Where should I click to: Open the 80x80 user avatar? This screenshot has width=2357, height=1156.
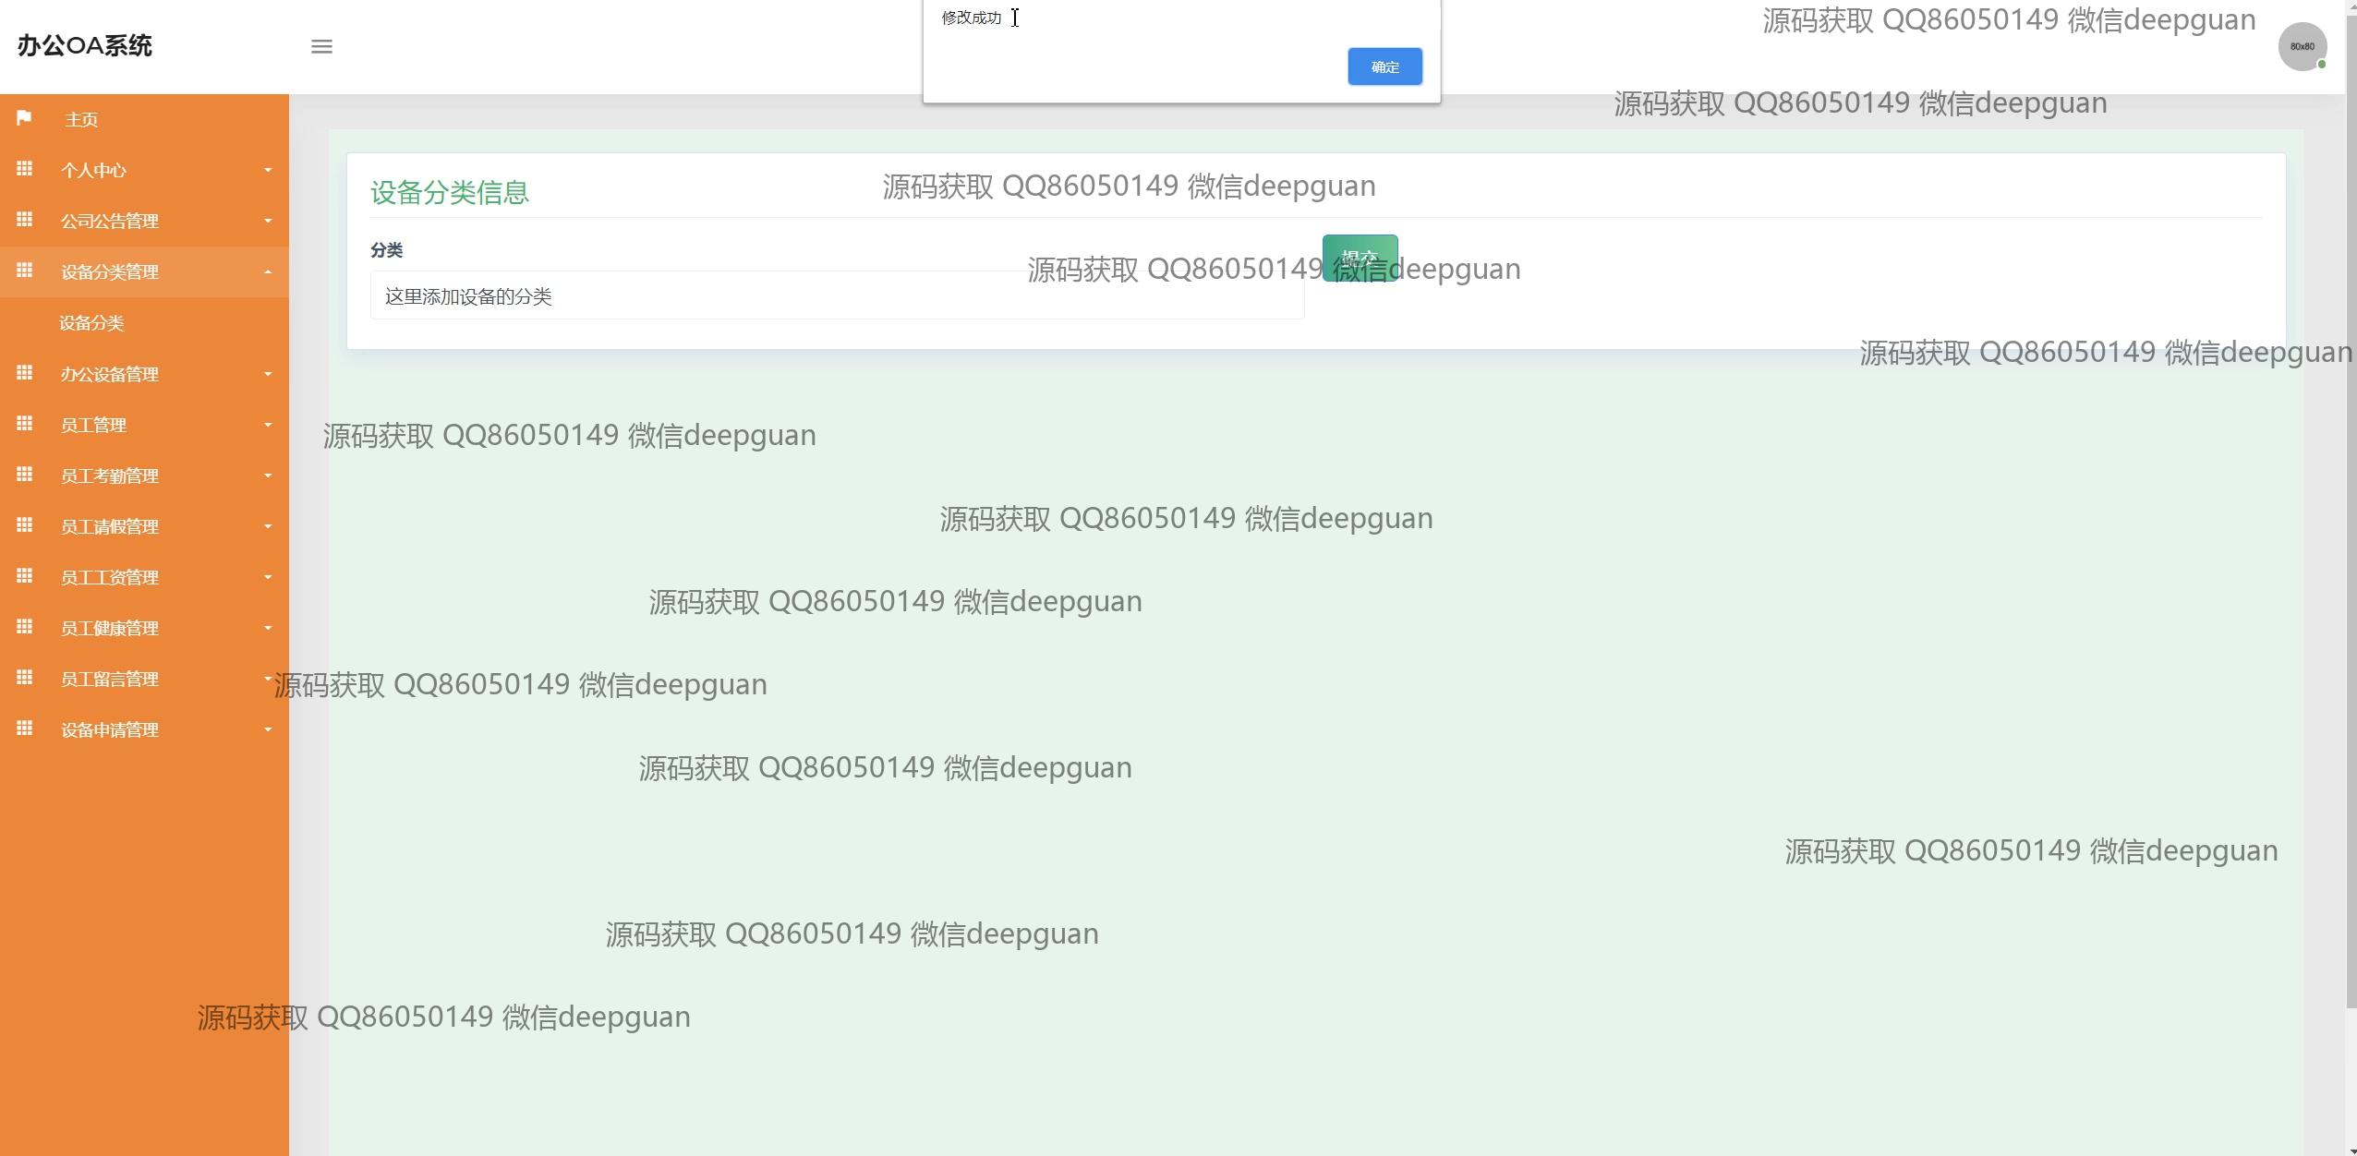pyautogui.click(x=2302, y=46)
